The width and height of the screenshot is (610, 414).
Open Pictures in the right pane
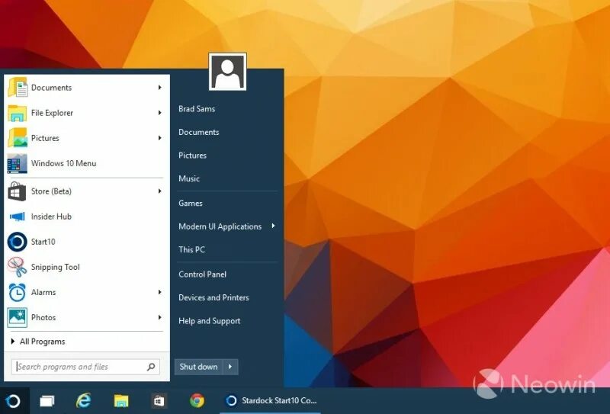tap(193, 156)
